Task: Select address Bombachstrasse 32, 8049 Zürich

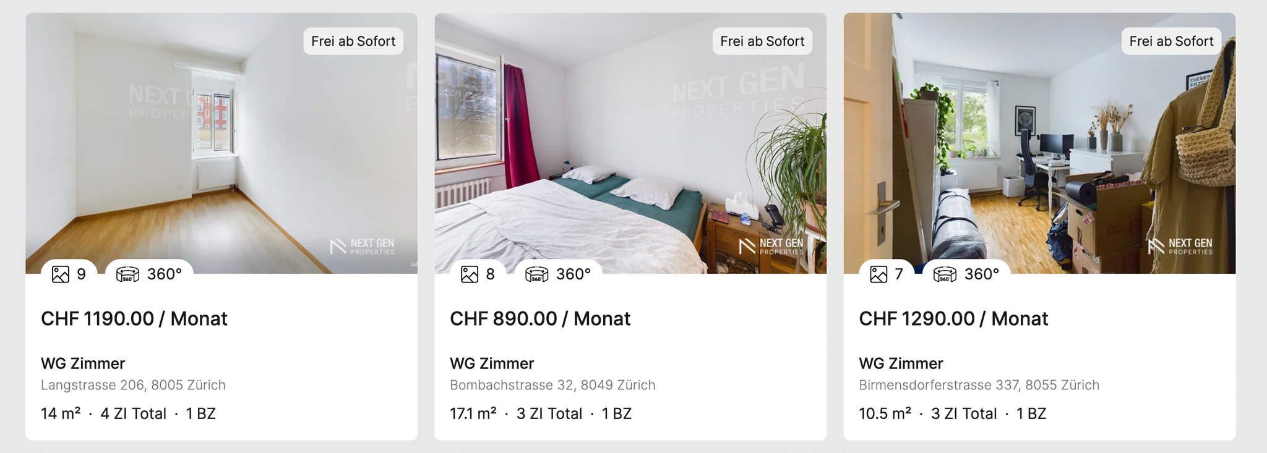Action: click(x=552, y=385)
